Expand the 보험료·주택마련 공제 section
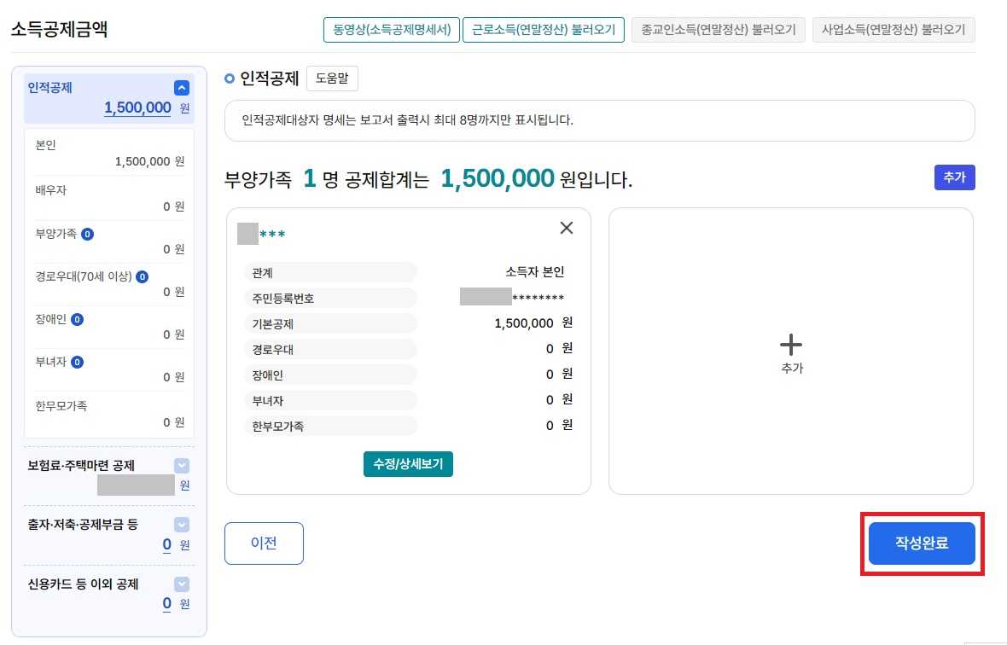Viewport: 1007px width, 645px height. (181, 465)
